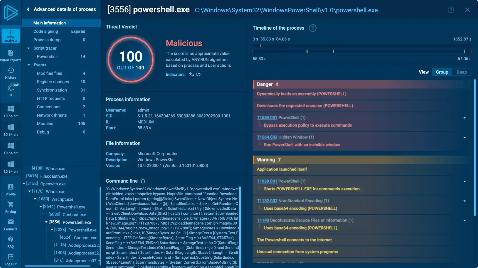478x268 pixels.
Task: Click the script code indicator icon
Action: point(198,75)
